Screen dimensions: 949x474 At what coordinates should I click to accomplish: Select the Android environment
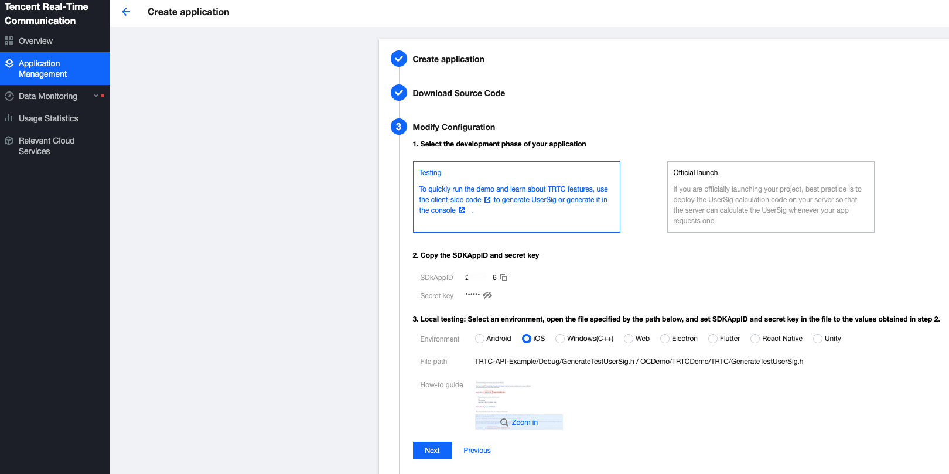pos(480,339)
